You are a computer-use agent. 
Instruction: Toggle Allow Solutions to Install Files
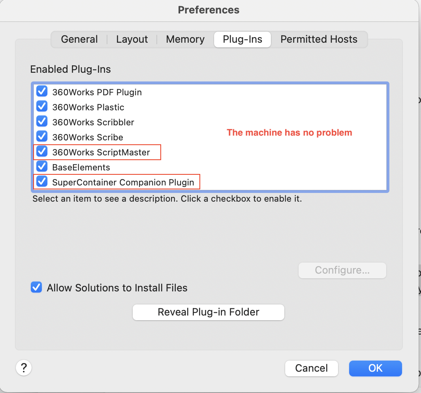[36, 287]
